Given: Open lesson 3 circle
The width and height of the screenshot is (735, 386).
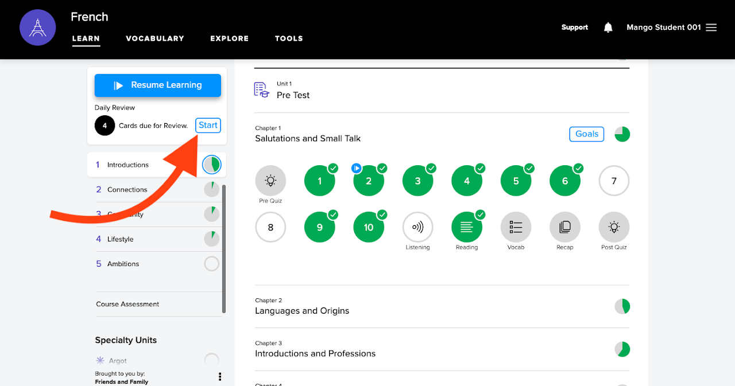Looking at the screenshot, I should coord(417,181).
